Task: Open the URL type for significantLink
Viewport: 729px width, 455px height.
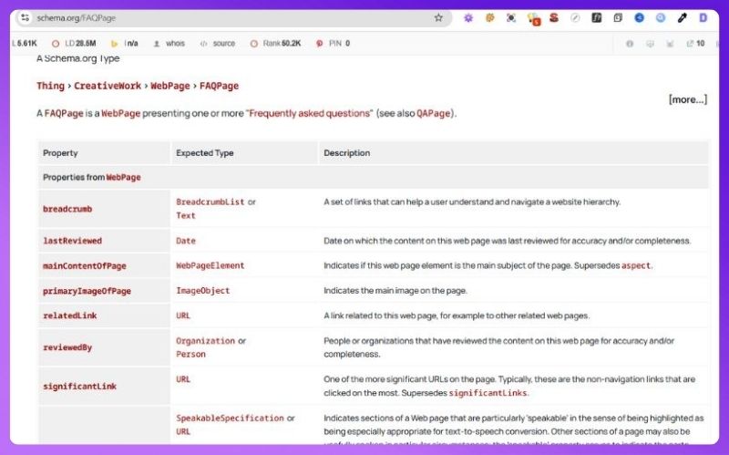Action: (x=183, y=379)
